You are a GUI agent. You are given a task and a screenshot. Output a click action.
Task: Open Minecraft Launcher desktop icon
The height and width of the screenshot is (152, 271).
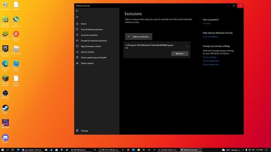5,80
